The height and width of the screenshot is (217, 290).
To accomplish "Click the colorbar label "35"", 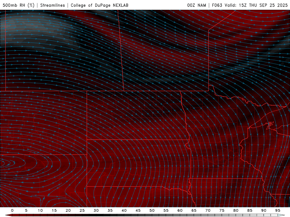I will tap(110, 210).
